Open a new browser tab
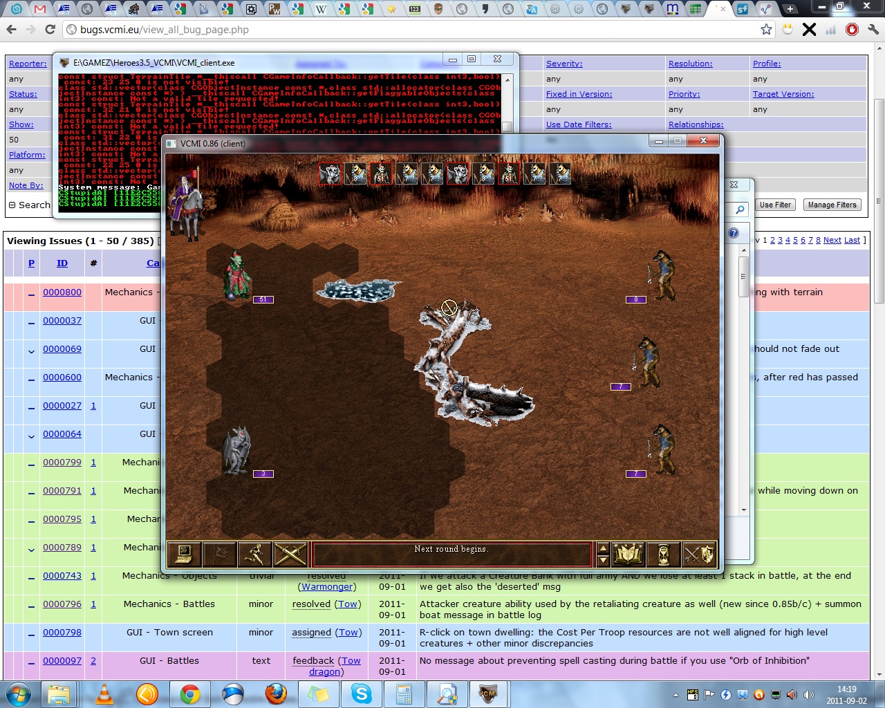The width and height of the screenshot is (885, 708). click(x=789, y=9)
